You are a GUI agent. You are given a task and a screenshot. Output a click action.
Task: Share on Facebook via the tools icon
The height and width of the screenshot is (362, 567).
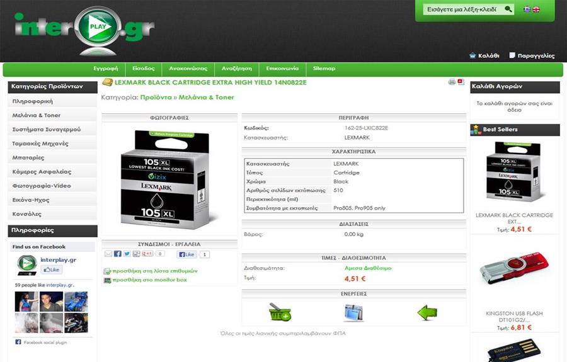118,254
